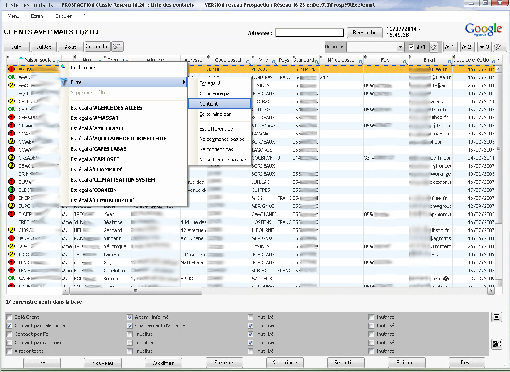Click the magnifier icon in the Fax column header

[405, 62]
